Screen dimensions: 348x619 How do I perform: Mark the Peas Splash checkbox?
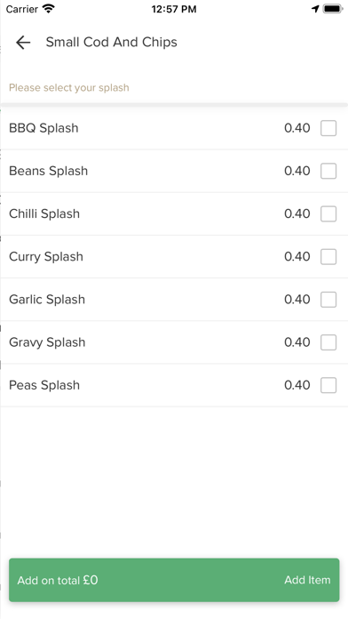[328, 385]
